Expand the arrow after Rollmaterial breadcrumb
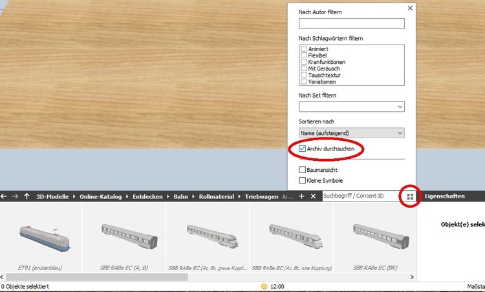 (x=239, y=196)
